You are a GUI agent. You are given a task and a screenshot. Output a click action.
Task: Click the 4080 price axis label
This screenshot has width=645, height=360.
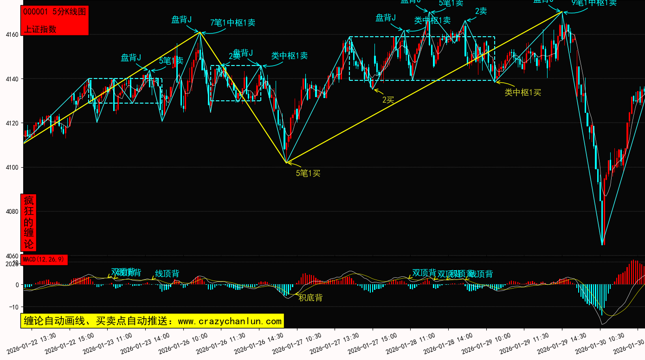tap(12, 212)
